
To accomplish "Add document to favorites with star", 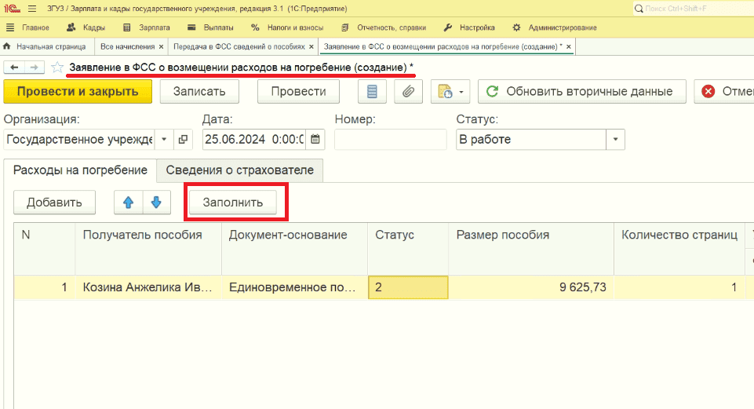I will (x=57, y=68).
